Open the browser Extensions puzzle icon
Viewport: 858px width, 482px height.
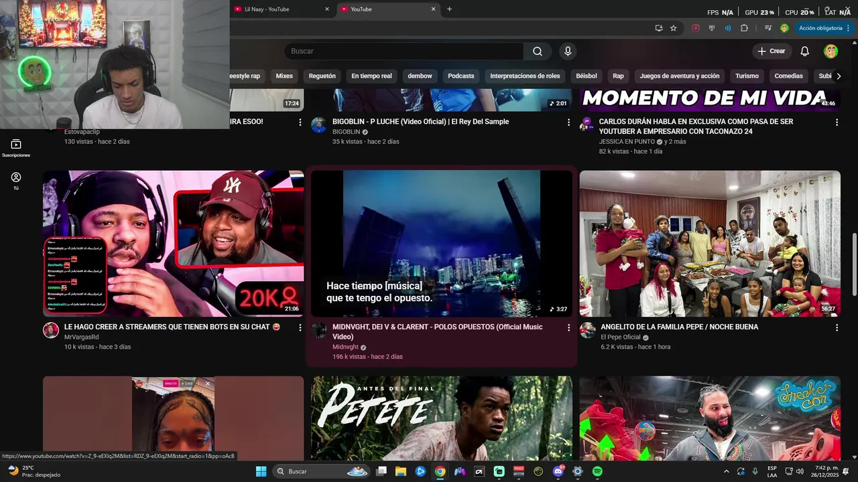click(x=744, y=28)
